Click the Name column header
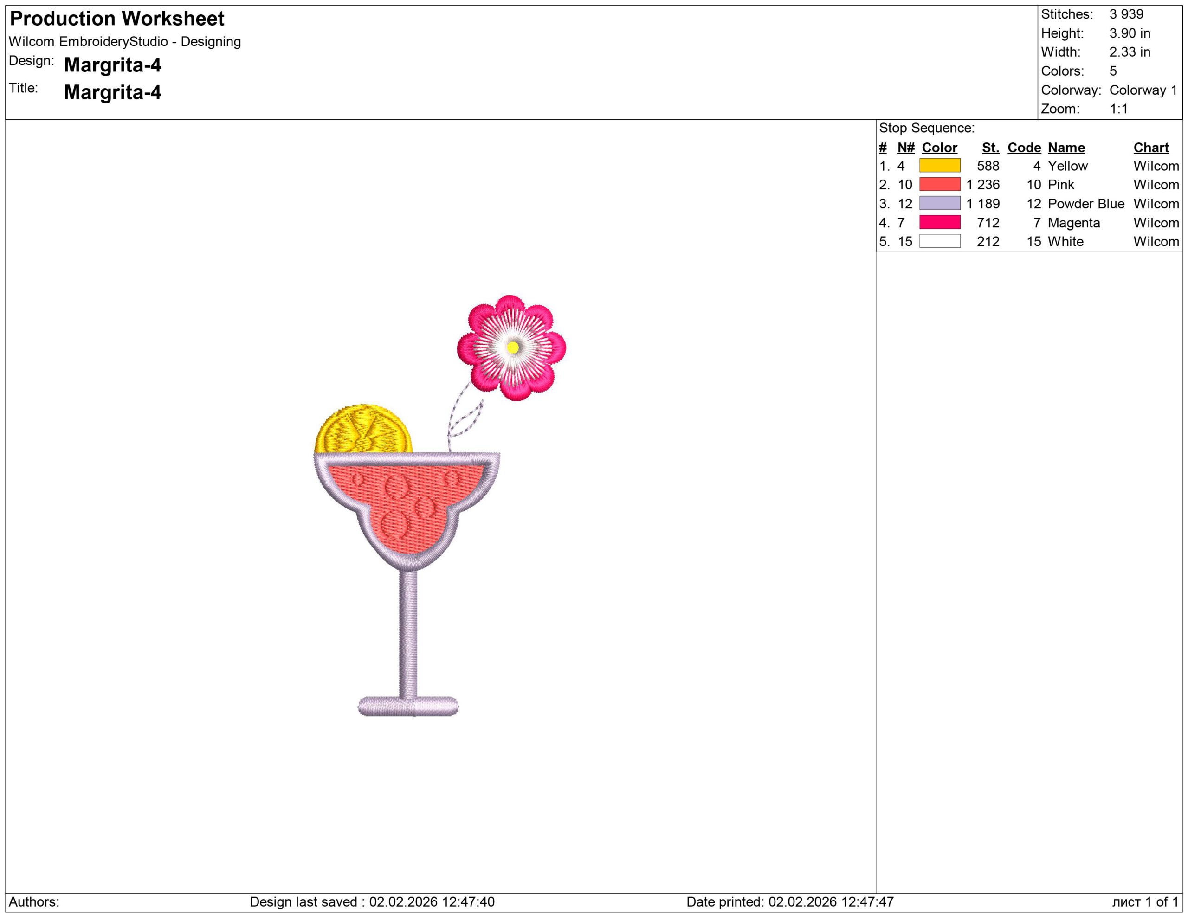The width and height of the screenshot is (1188, 914). tap(1065, 148)
